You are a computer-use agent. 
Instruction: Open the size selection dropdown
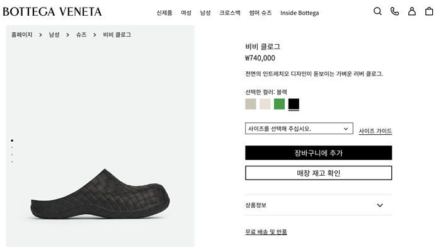point(299,129)
